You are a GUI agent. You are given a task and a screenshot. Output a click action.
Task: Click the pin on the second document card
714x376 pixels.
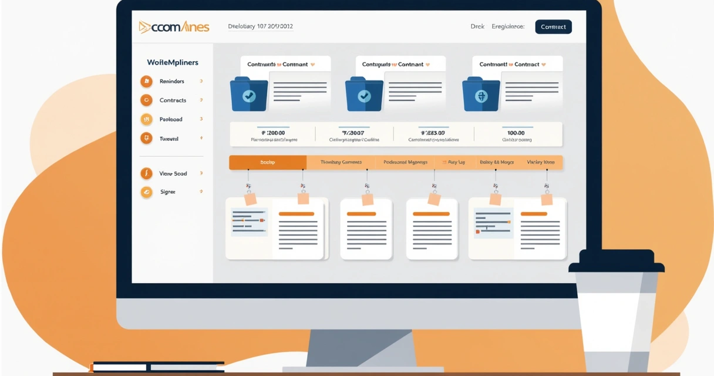coord(368,199)
